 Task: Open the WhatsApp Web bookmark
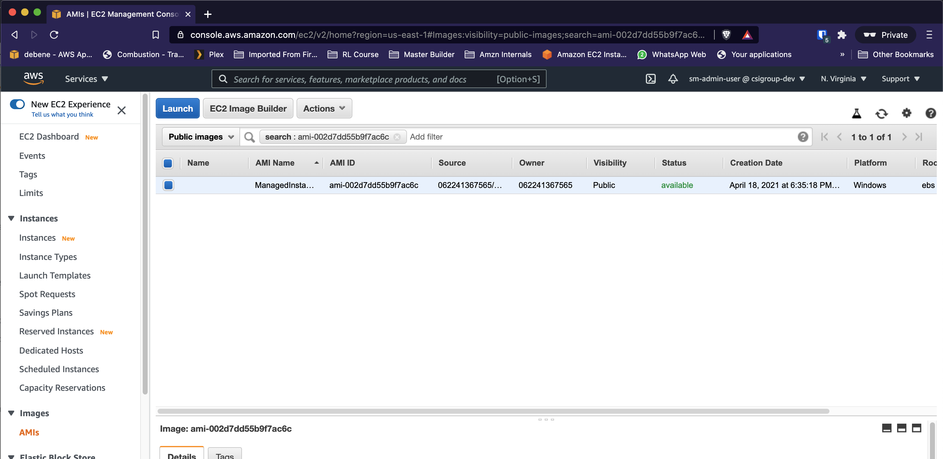point(672,55)
